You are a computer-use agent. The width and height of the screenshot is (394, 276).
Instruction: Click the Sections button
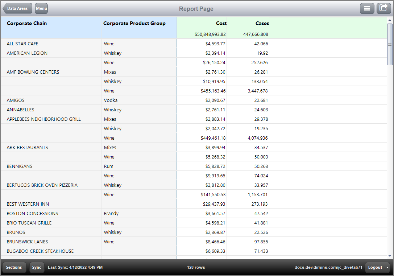click(14, 267)
